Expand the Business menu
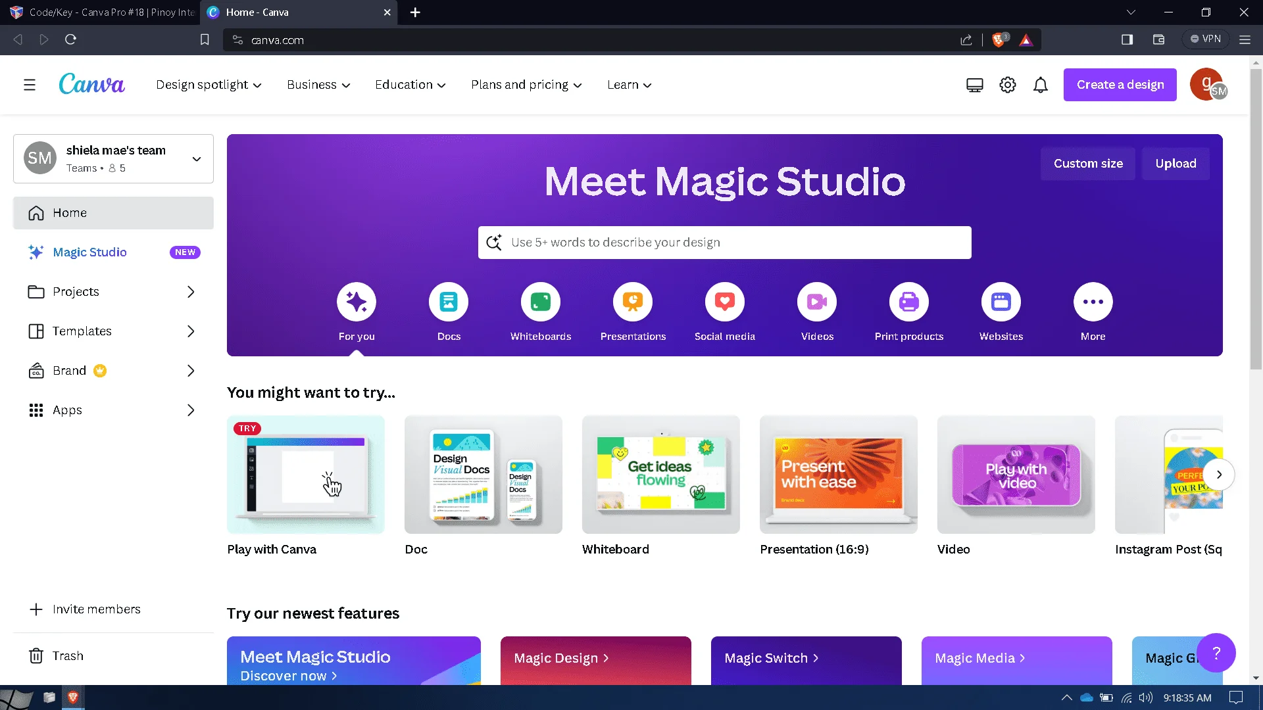 click(318, 85)
